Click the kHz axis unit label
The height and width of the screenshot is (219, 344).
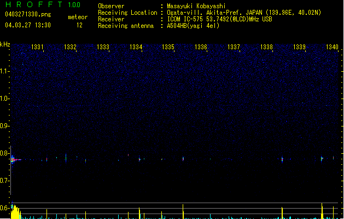(5, 44)
